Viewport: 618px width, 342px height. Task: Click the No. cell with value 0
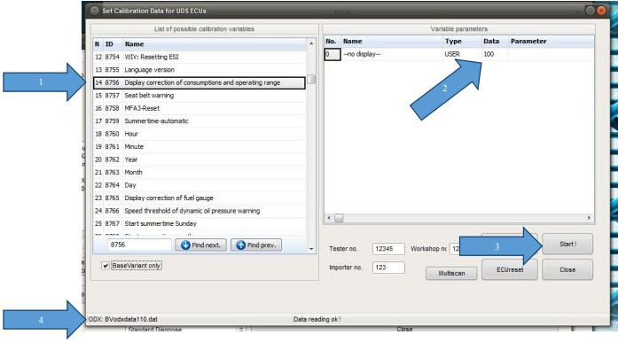(332, 54)
